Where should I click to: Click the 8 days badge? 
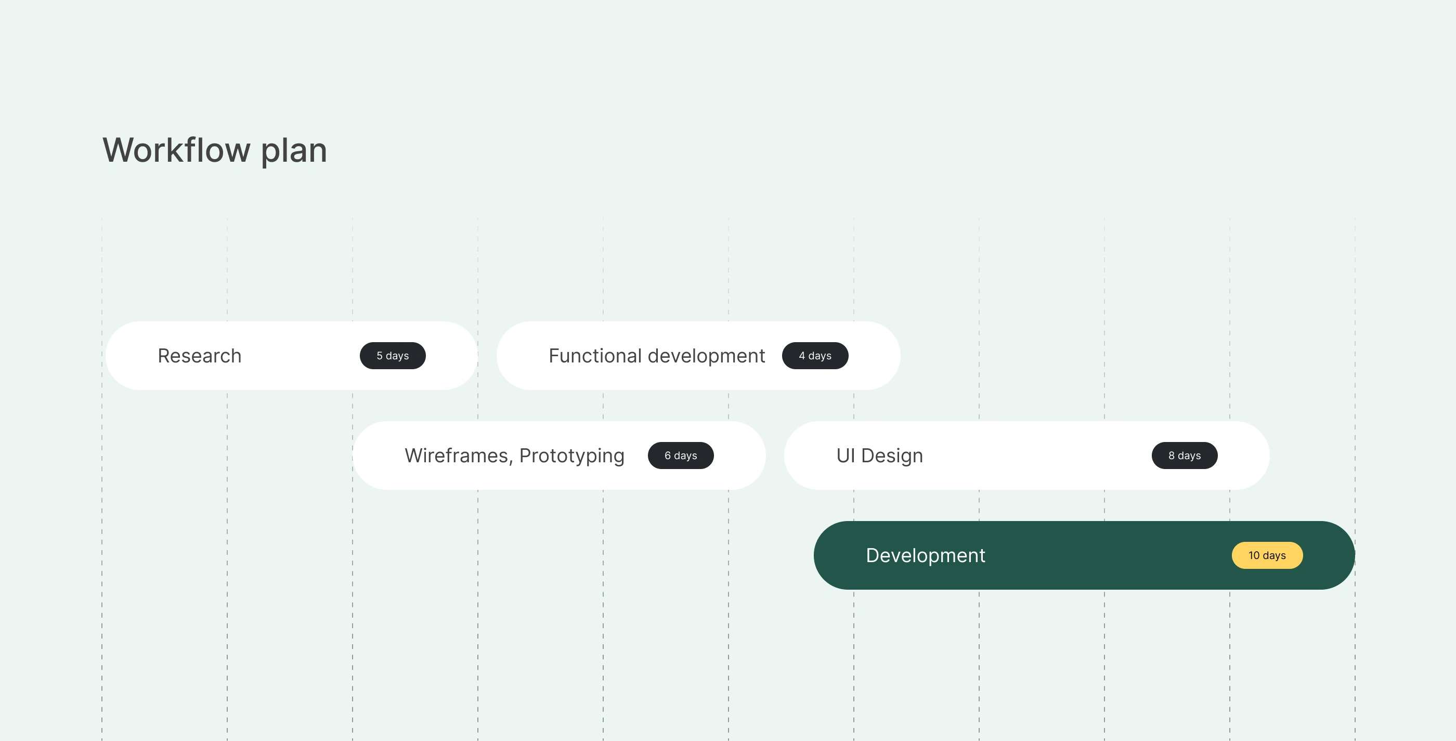1184,456
